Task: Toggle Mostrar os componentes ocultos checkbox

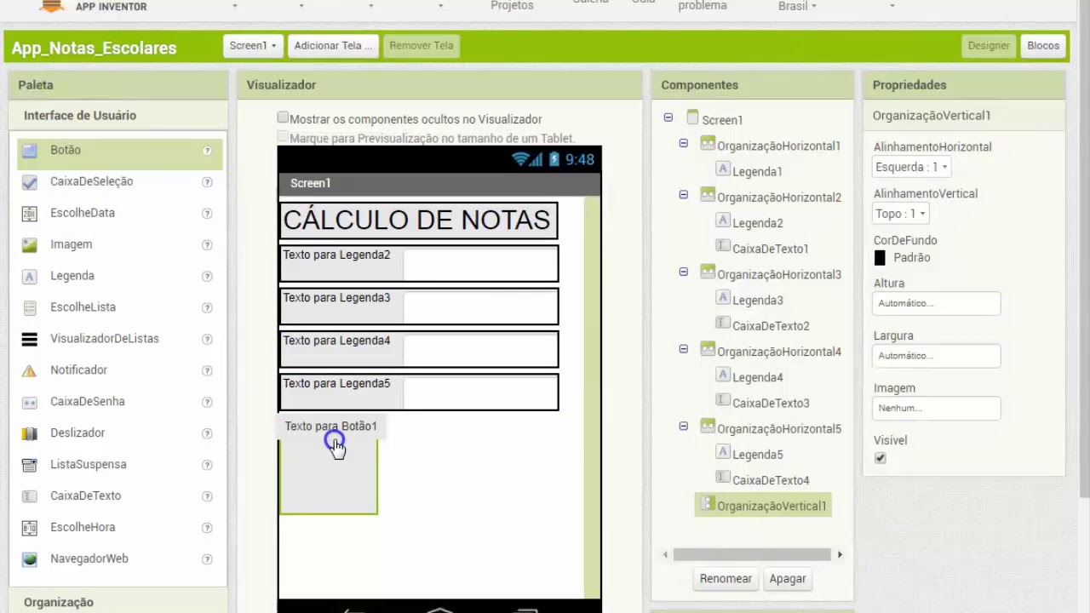Action: click(283, 117)
